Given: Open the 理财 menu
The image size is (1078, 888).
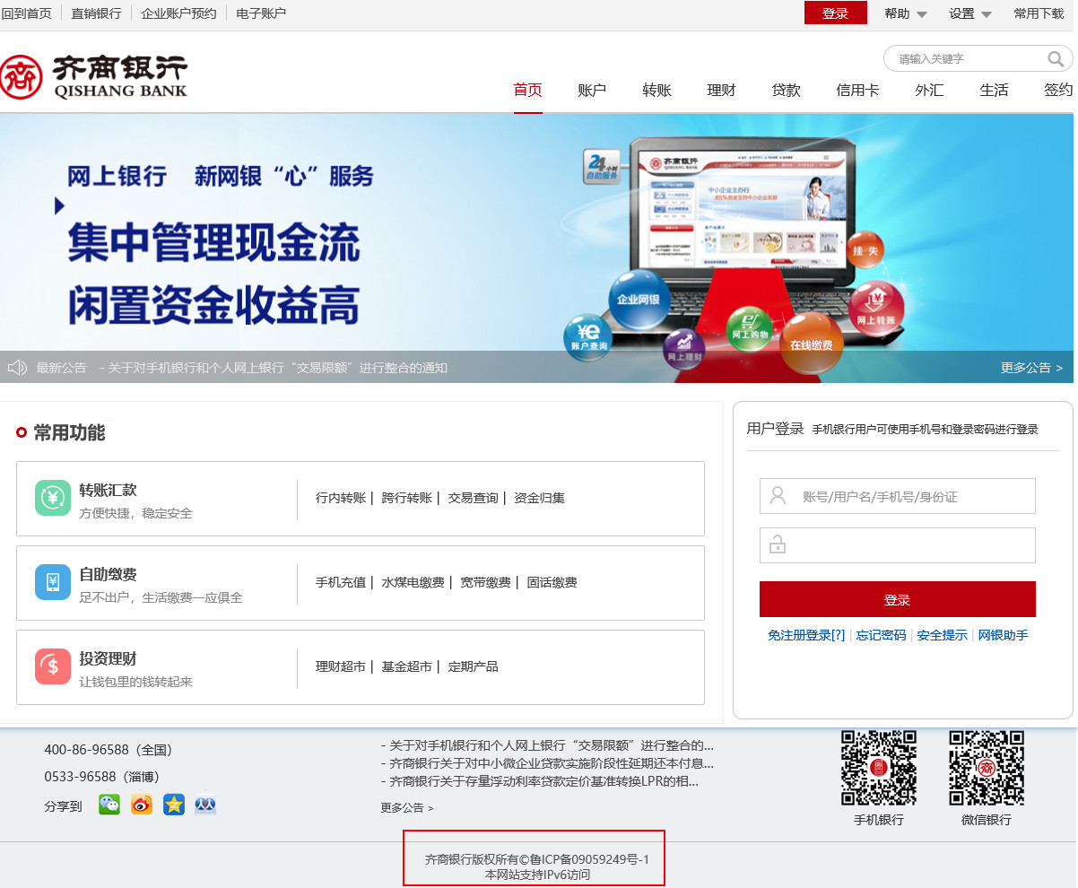Looking at the screenshot, I should [721, 90].
